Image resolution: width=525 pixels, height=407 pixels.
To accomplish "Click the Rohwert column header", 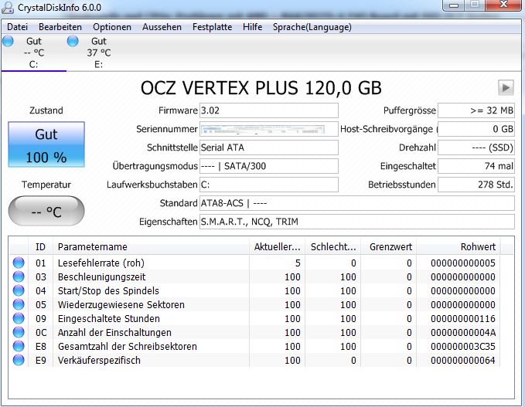I will 459,247.
